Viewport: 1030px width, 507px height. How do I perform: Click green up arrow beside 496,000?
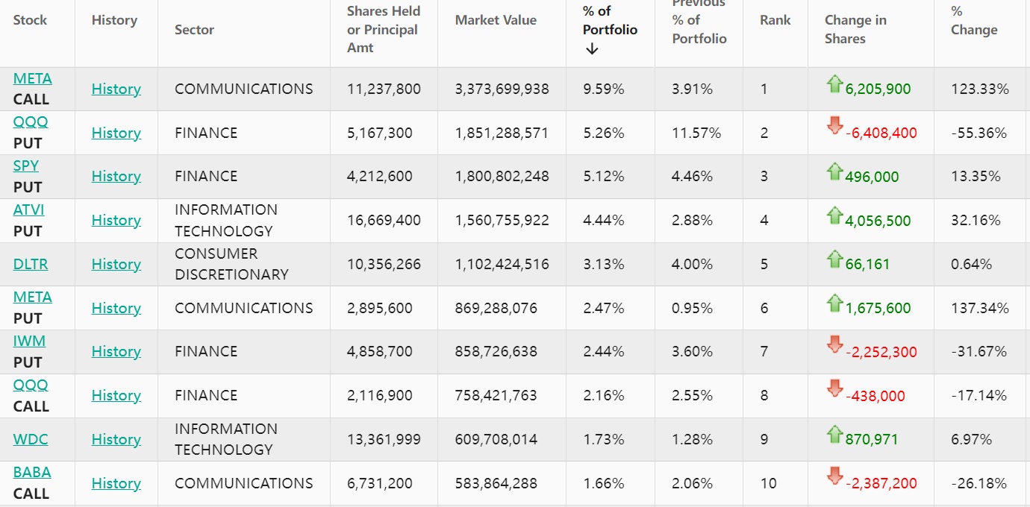click(834, 171)
